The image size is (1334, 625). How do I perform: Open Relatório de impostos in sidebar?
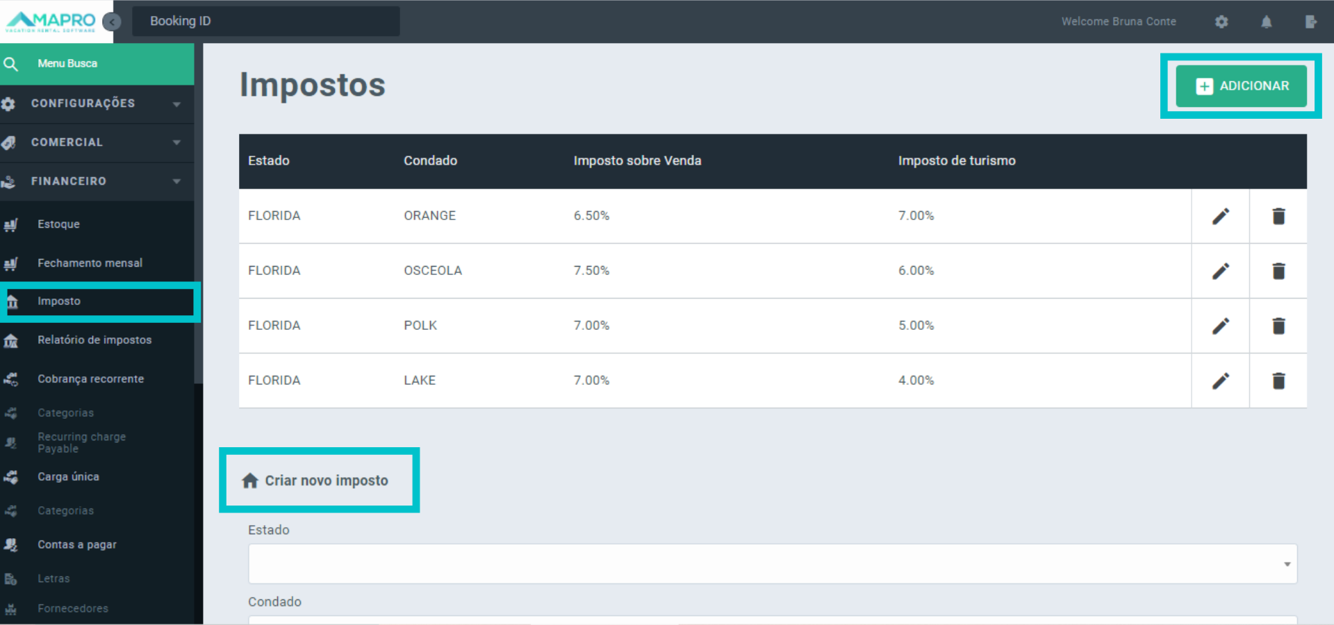pos(94,340)
